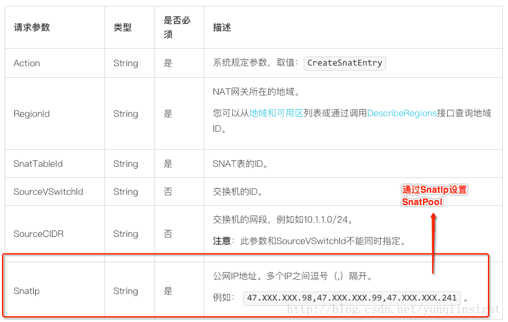Open the 地域和可用区 link
Image resolution: width=508 pixels, height=322 pixels.
[276, 113]
